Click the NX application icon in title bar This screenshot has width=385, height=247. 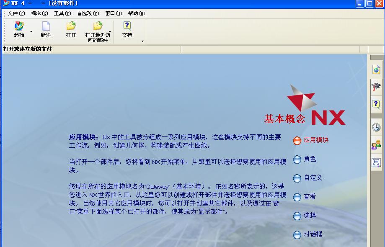tap(6, 3)
